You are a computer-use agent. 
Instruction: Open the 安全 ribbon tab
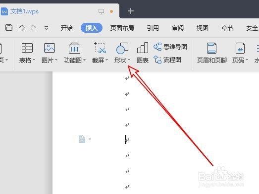(x=252, y=28)
